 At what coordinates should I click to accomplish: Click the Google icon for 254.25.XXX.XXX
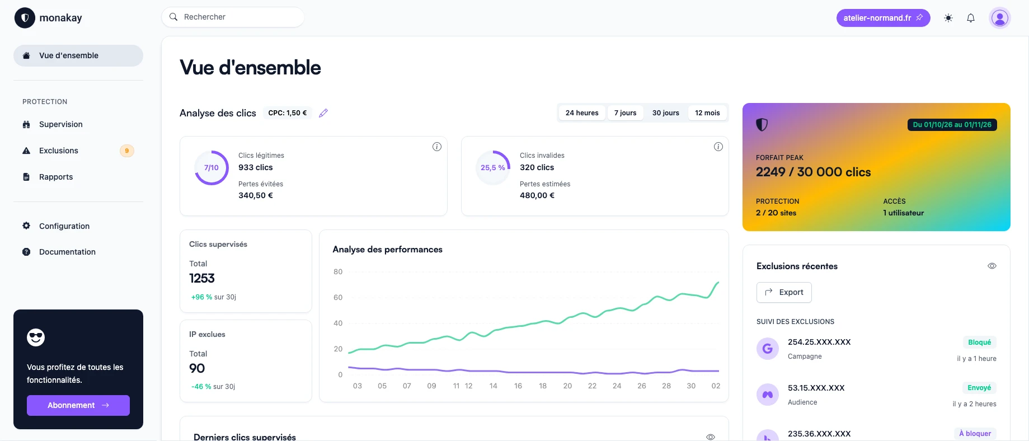(768, 349)
